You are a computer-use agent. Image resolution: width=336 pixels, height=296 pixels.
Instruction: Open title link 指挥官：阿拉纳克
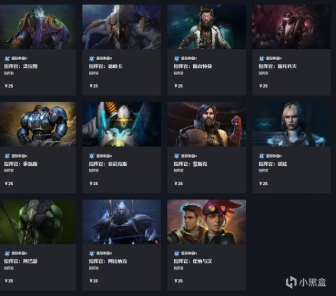[108, 261]
